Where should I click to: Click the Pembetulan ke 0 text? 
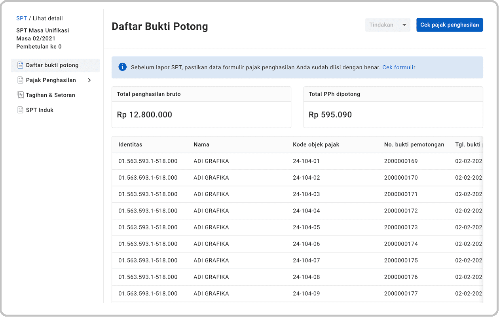click(x=39, y=47)
